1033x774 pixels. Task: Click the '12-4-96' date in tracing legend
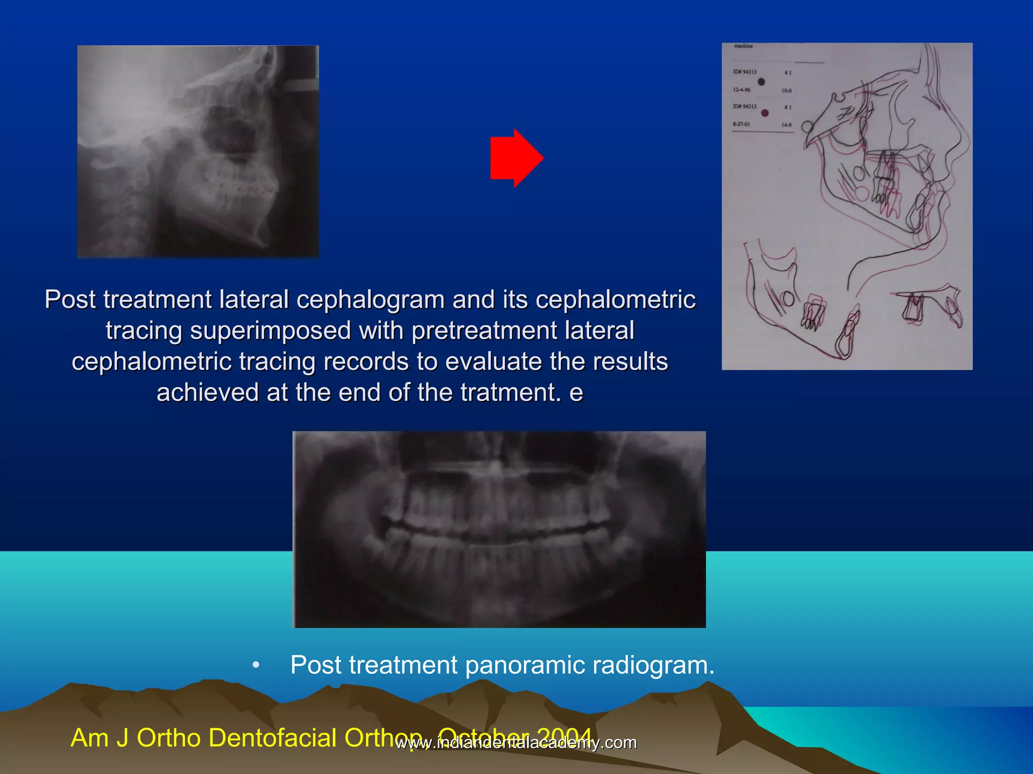[741, 90]
